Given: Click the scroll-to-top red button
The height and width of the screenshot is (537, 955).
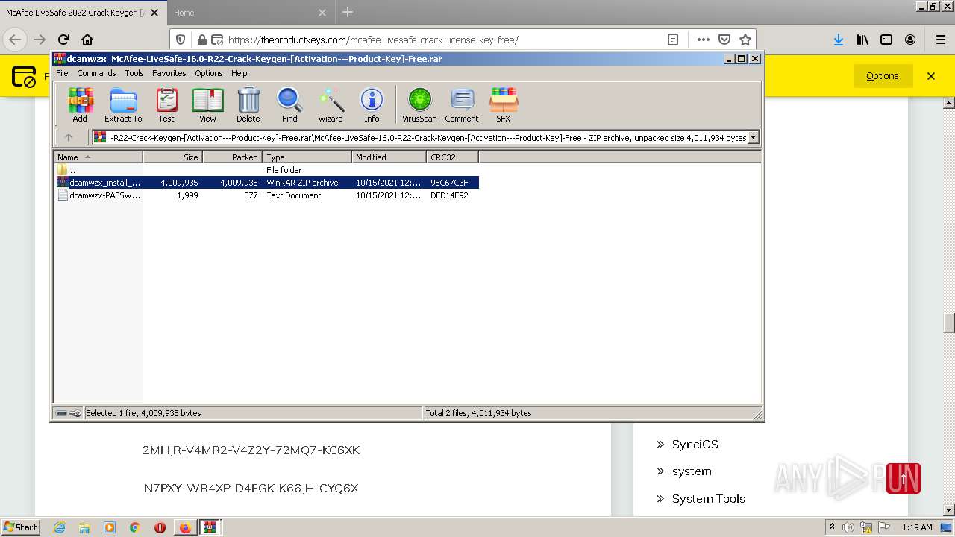Looking at the screenshot, I should 904,479.
